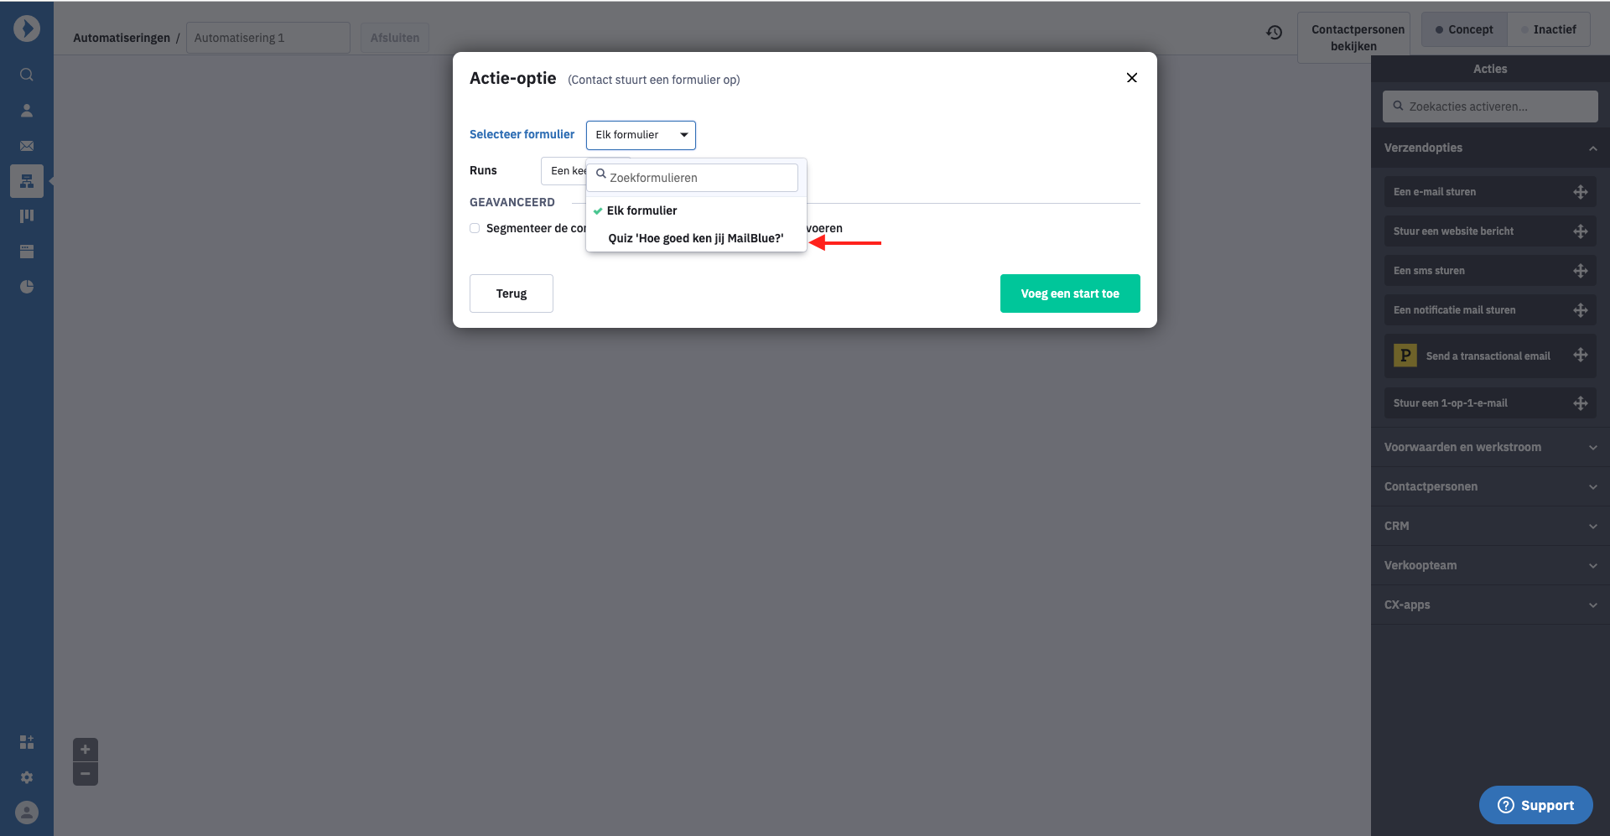The image size is (1610, 836).
Task: Add the 'Een e-mail sturen' action with move icon
Action: tap(1581, 192)
